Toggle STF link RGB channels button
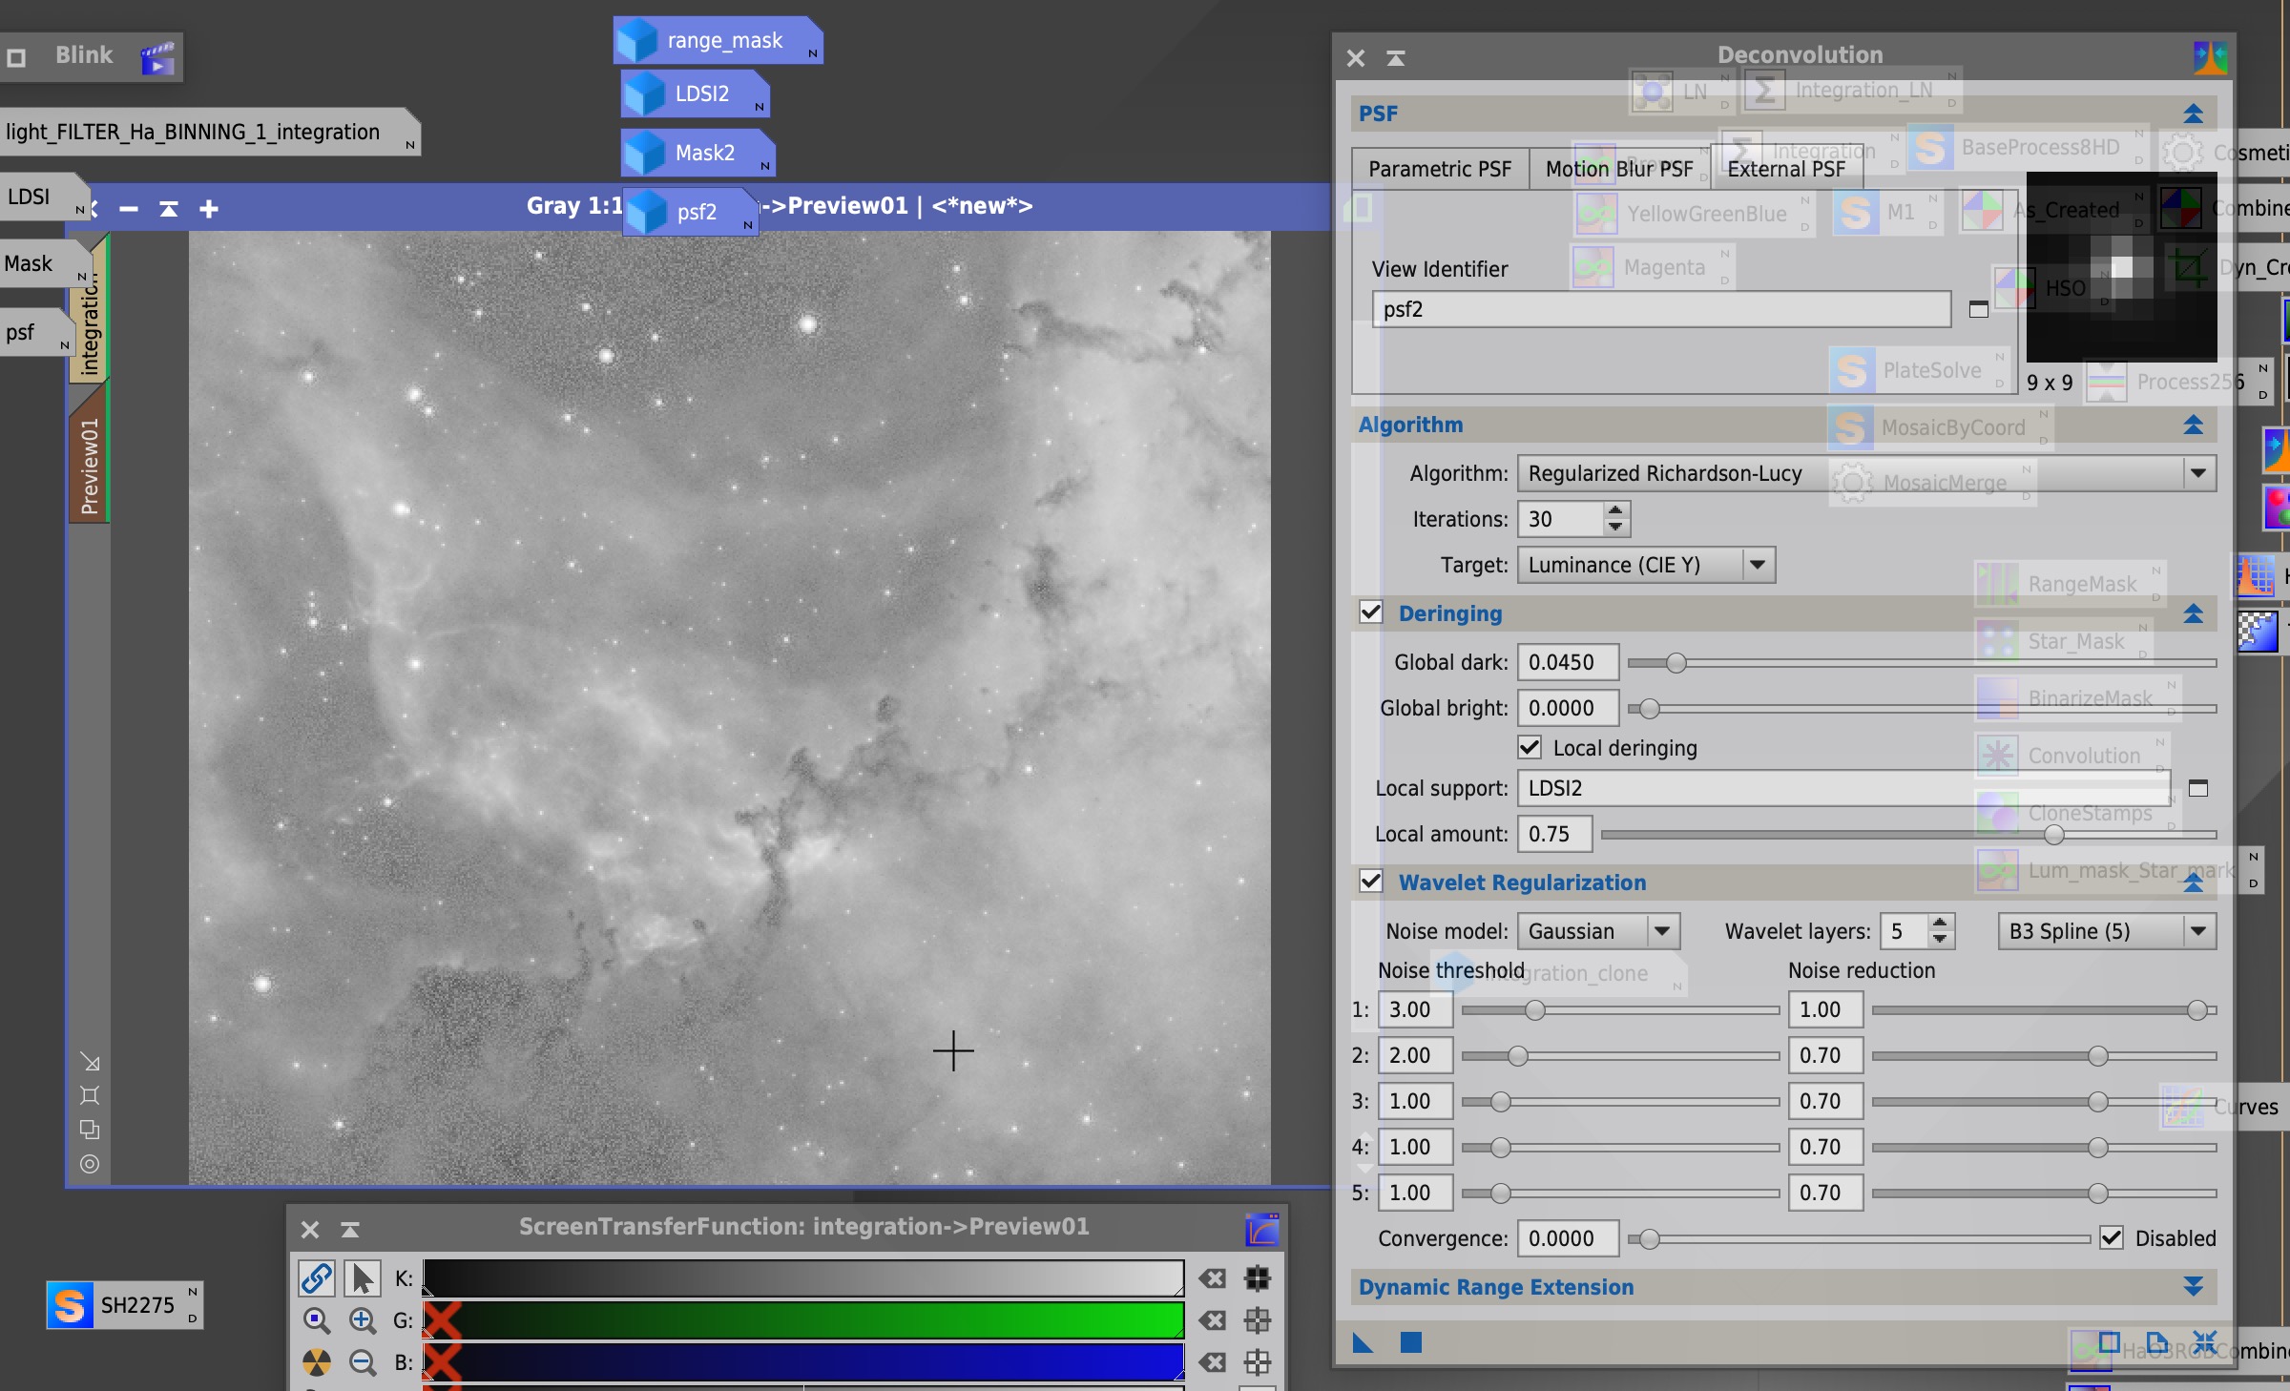The height and width of the screenshot is (1391, 2290). (x=316, y=1278)
